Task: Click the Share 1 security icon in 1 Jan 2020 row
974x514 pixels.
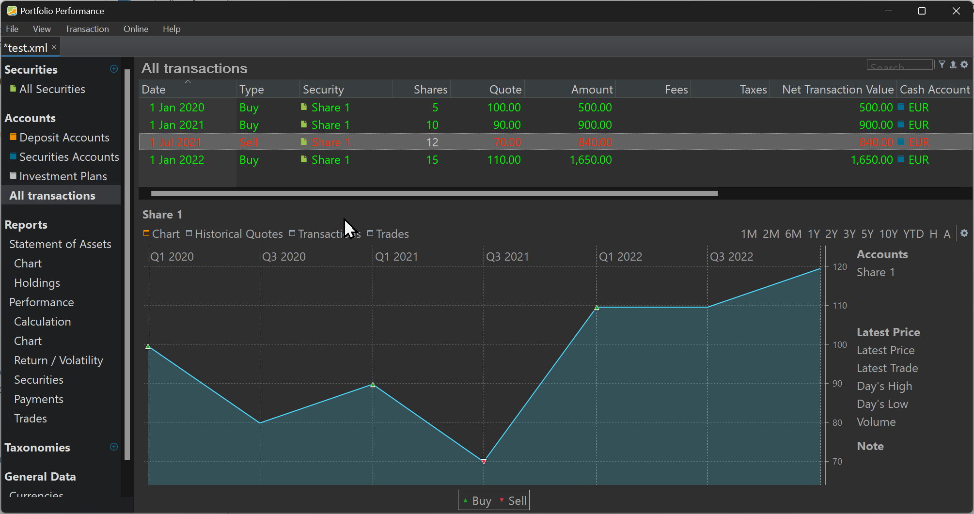Action: 304,107
